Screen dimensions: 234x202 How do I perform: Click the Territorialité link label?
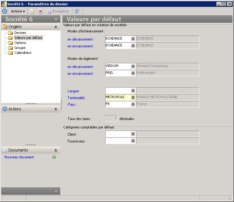tap(77, 98)
